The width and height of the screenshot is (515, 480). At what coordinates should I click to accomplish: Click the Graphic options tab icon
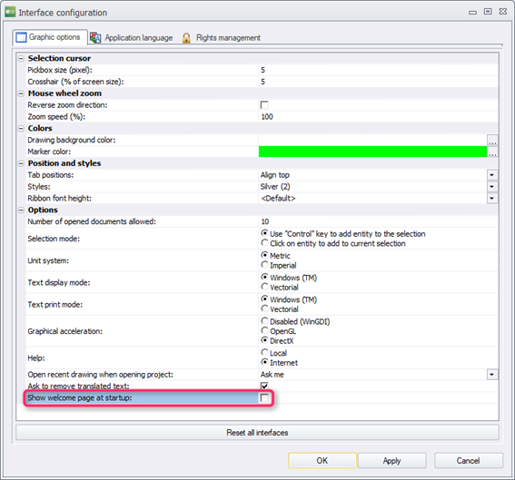[21, 38]
